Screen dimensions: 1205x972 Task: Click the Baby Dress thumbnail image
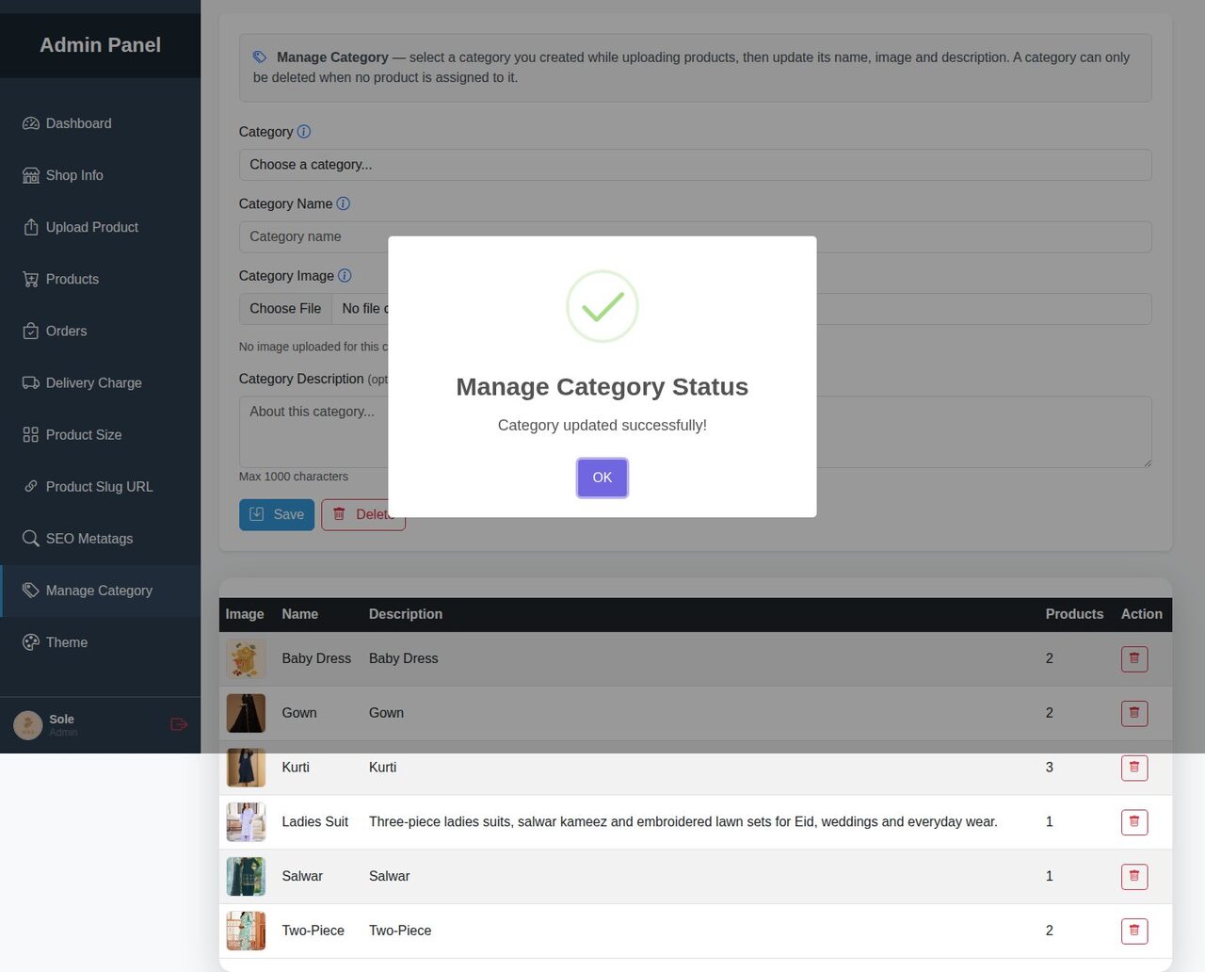(x=246, y=658)
